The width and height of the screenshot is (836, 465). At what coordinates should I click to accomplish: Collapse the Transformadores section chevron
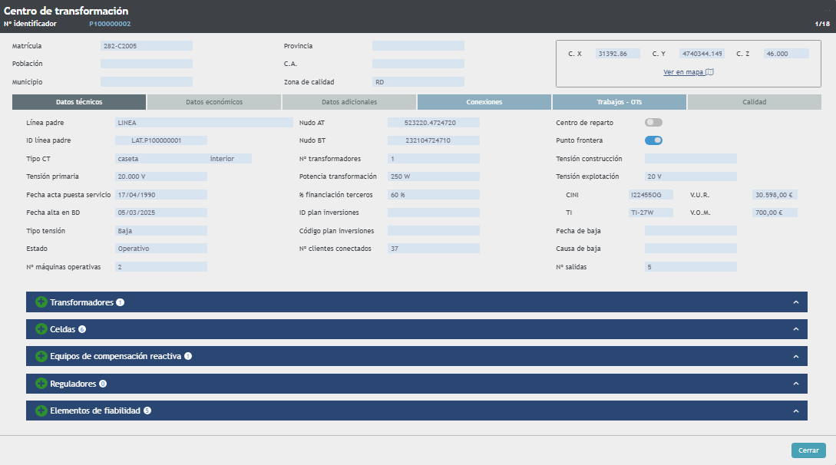(796, 302)
